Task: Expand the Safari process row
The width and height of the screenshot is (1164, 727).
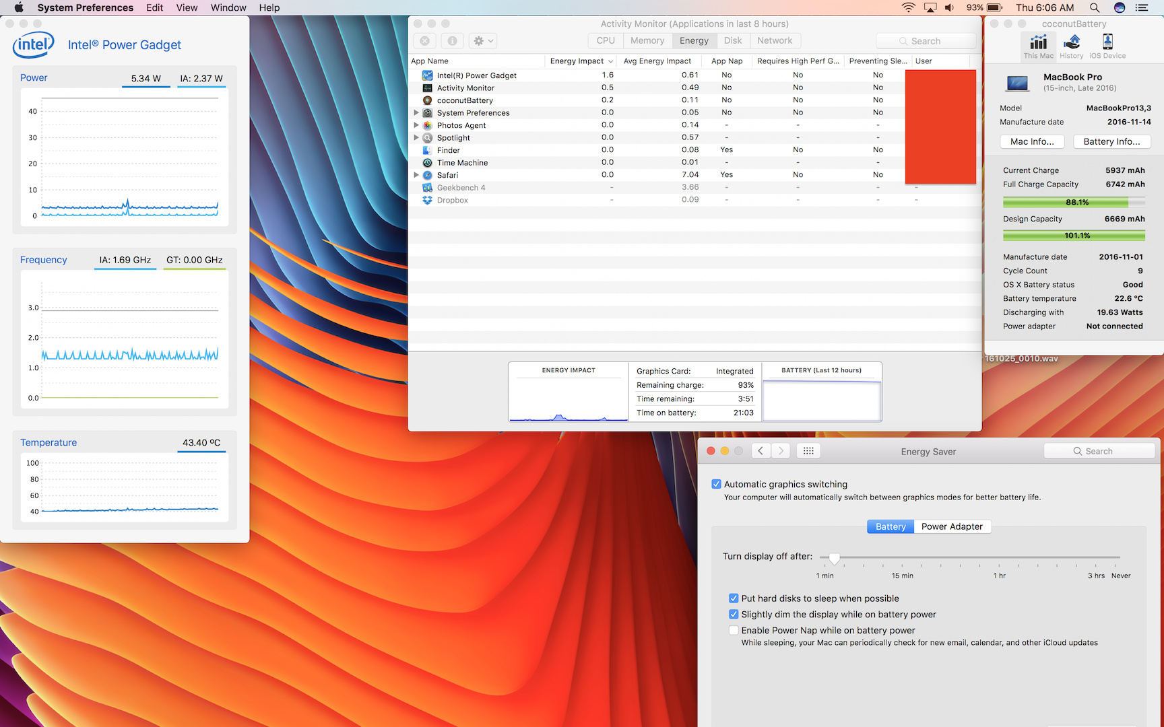Action: click(x=416, y=175)
